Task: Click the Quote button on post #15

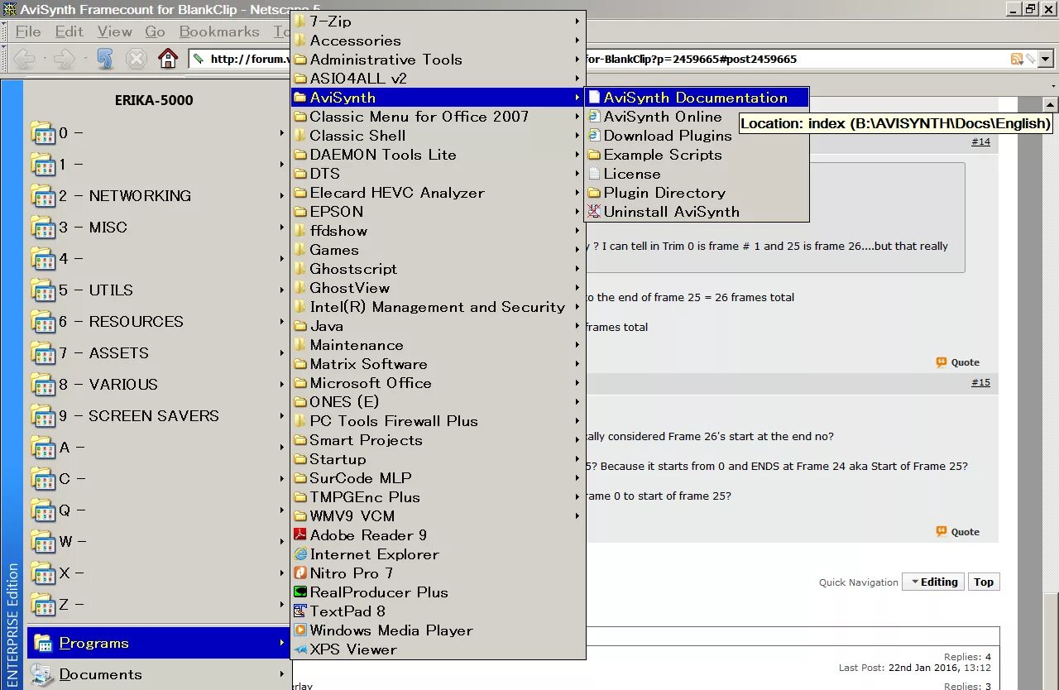Action: (958, 532)
